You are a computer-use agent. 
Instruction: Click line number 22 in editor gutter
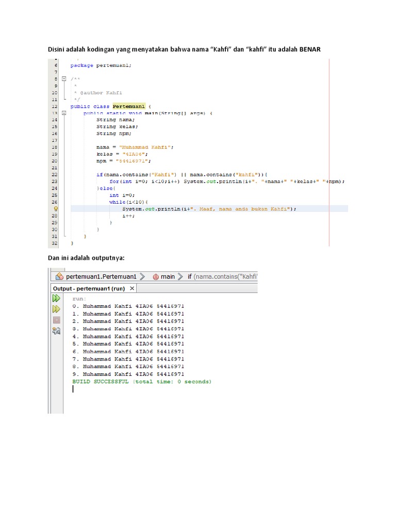[x=55, y=175]
